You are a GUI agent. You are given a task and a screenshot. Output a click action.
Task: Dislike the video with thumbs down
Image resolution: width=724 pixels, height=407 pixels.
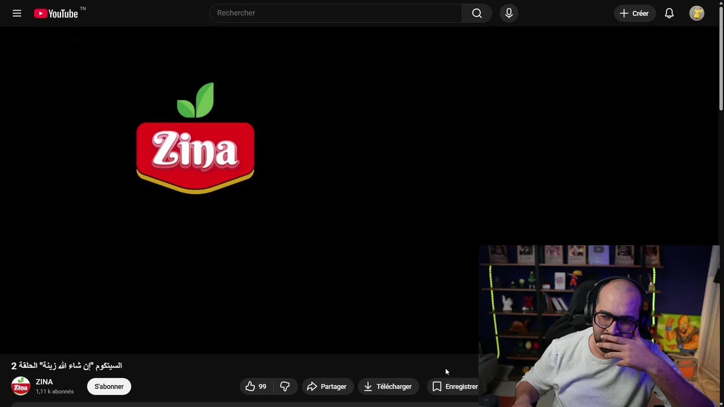pos(285,387)
